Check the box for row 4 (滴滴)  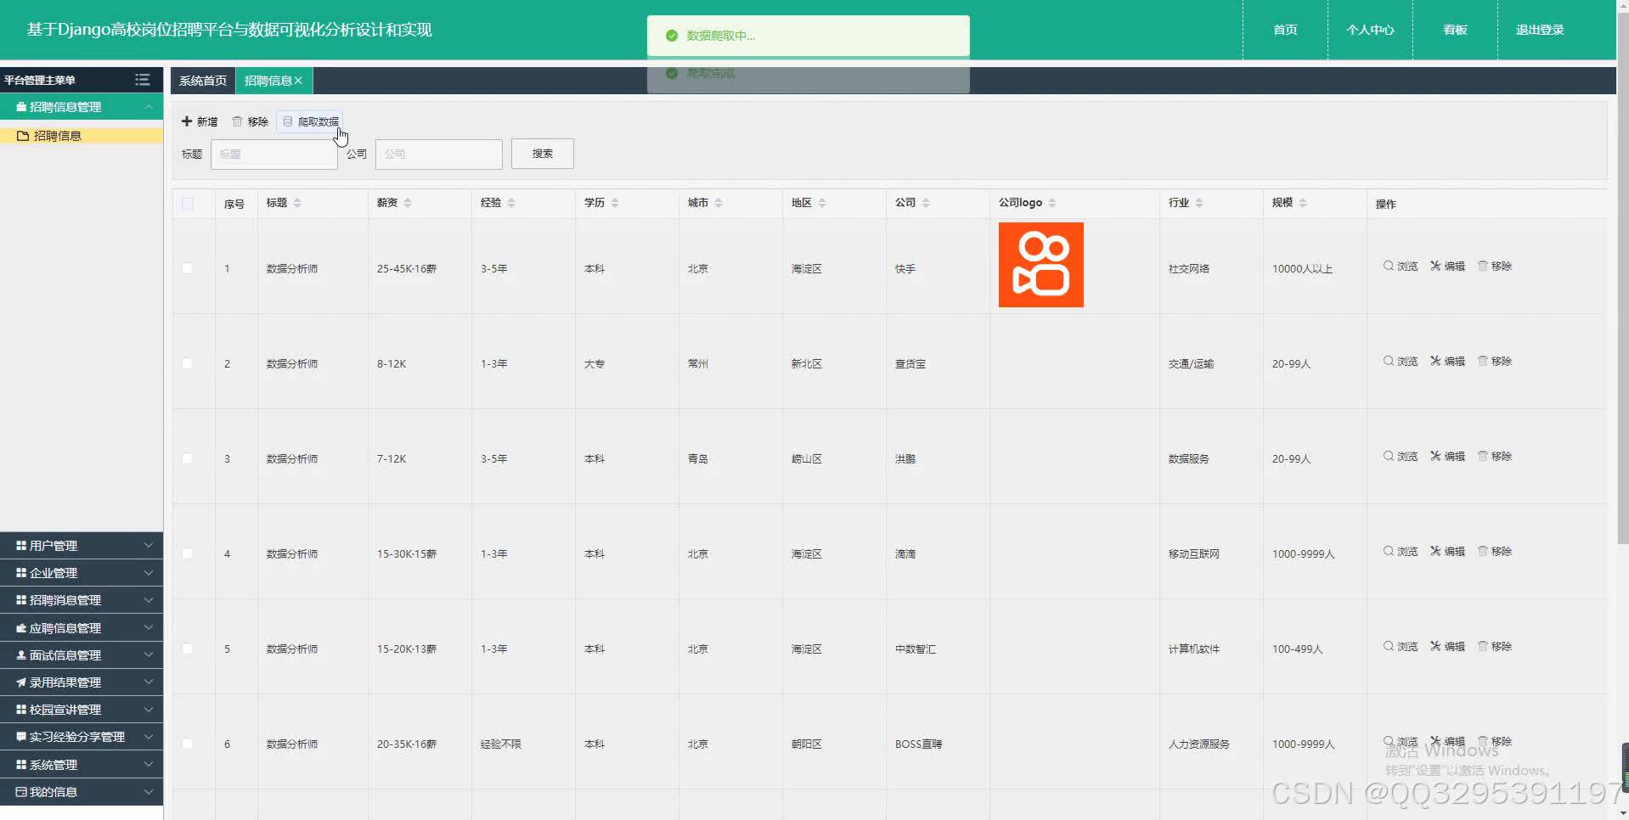pyautogui.click(x=188, y=553)
